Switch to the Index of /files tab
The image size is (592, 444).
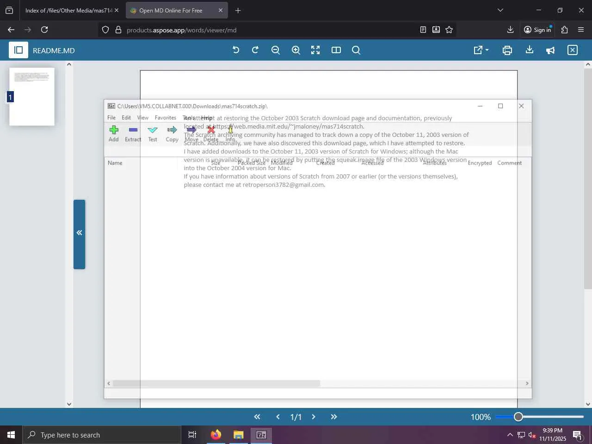(x=69, y=10)
